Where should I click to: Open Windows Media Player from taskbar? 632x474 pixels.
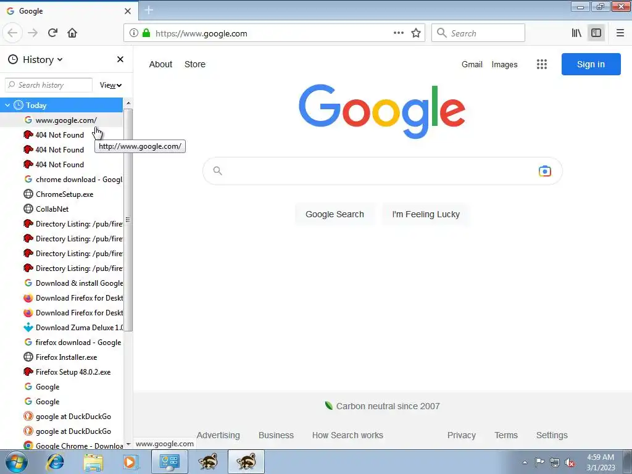point(130,462)
